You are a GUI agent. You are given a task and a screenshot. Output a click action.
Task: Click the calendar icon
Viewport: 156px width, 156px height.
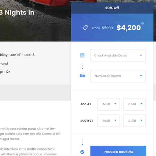tap(82, 55)
